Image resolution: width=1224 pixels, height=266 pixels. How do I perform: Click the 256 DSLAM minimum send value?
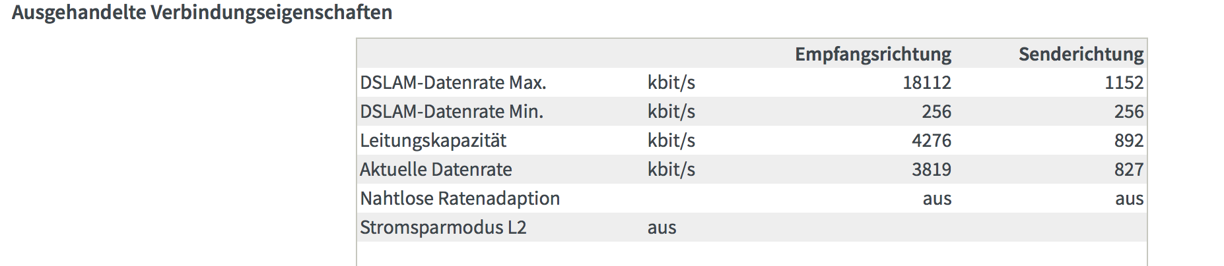tap(1129, 111)
